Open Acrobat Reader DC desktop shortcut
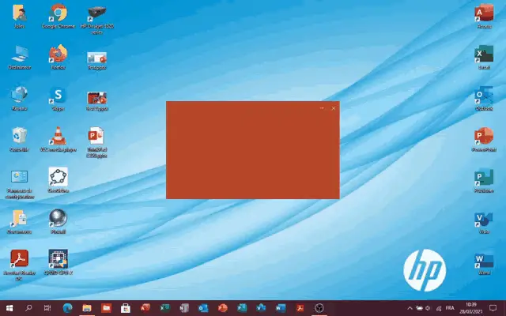 pos(19,258)
